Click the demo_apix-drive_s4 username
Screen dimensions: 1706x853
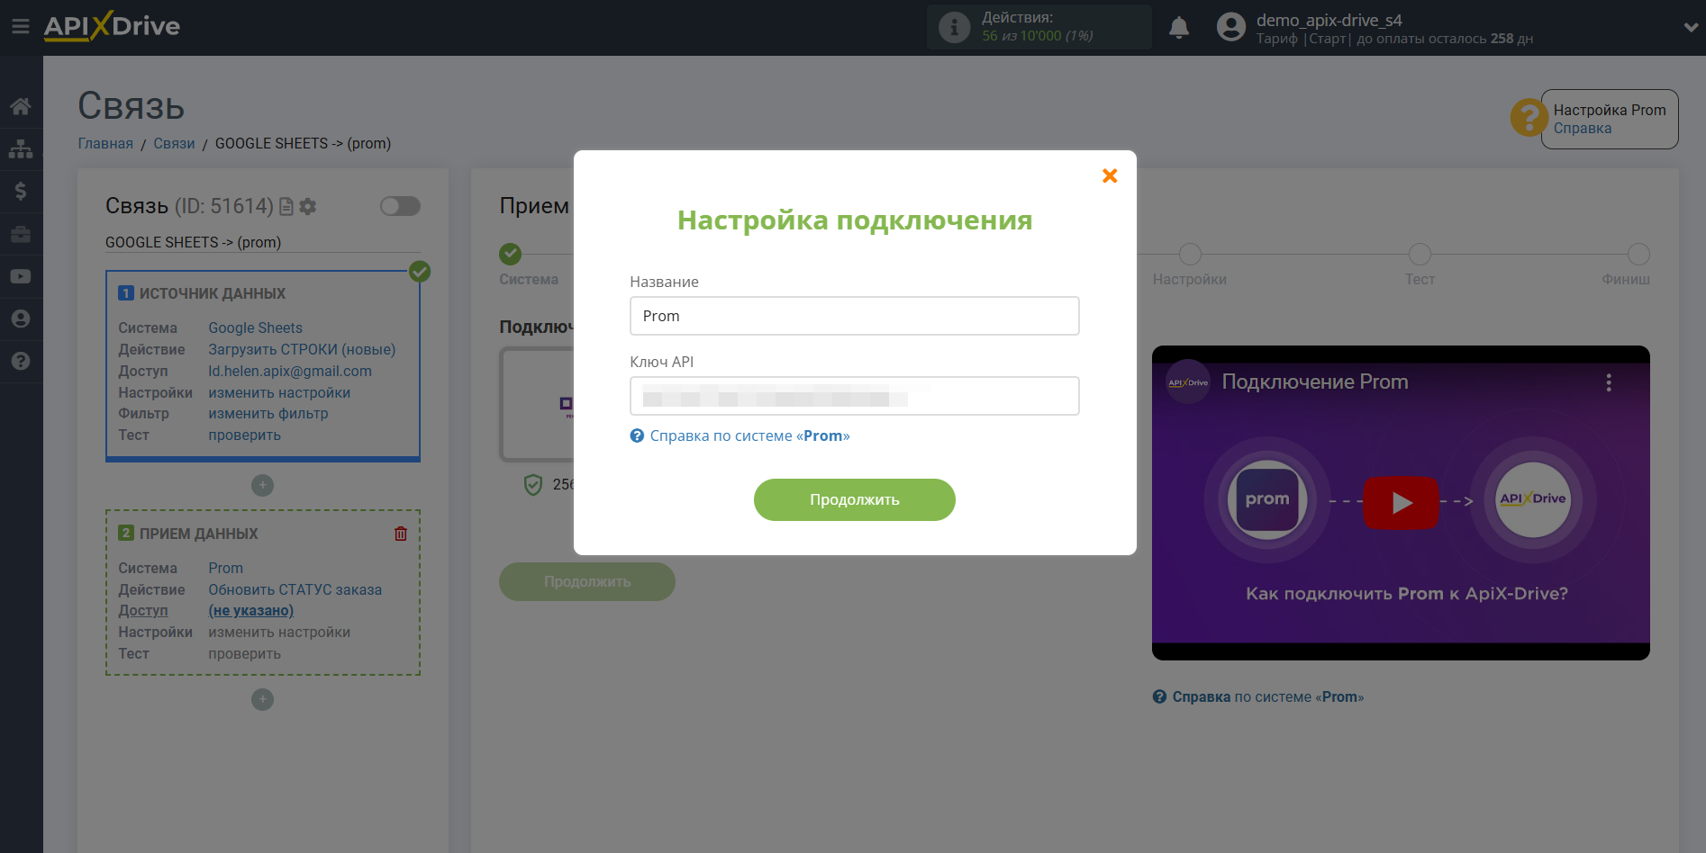pyautogui.click(x=1329, y=20)
